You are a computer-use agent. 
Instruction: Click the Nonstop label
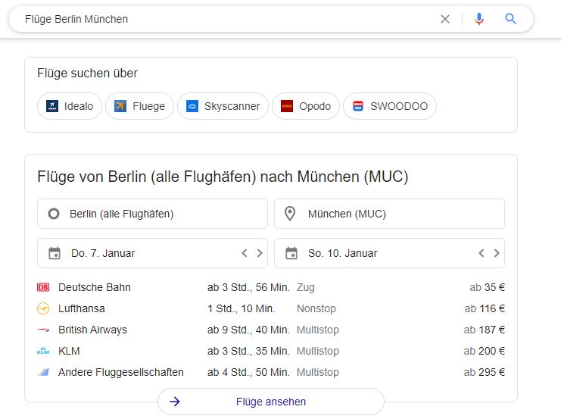tap(316, 308)
